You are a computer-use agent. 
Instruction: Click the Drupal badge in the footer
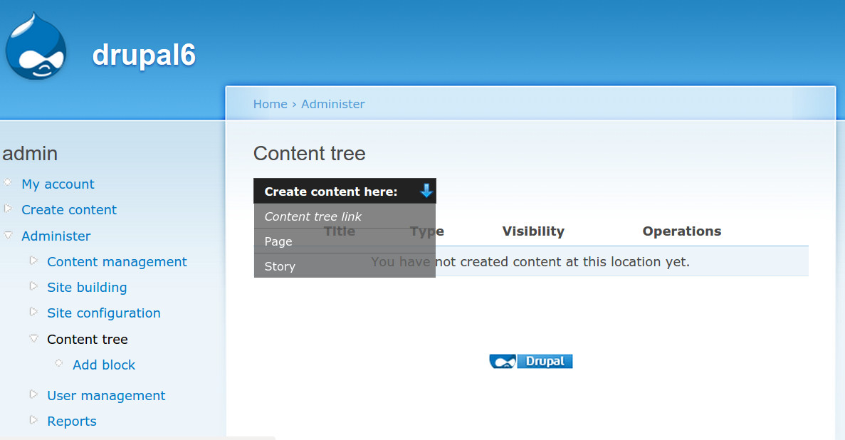pos(531,361)
